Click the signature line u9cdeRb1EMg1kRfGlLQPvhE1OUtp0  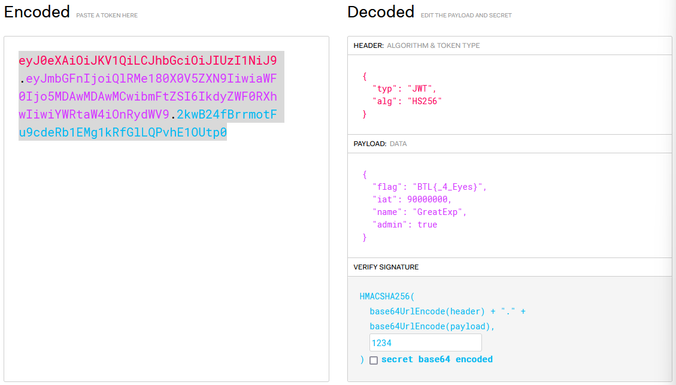coord(123,132)
